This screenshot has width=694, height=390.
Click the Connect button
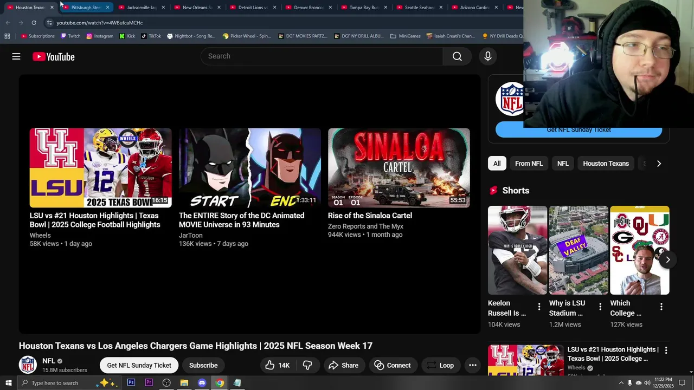(x=393, y=365)
